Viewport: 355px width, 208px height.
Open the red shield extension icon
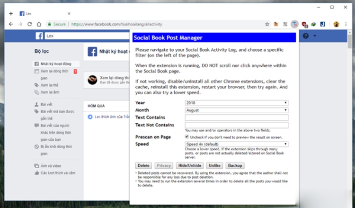304,24
